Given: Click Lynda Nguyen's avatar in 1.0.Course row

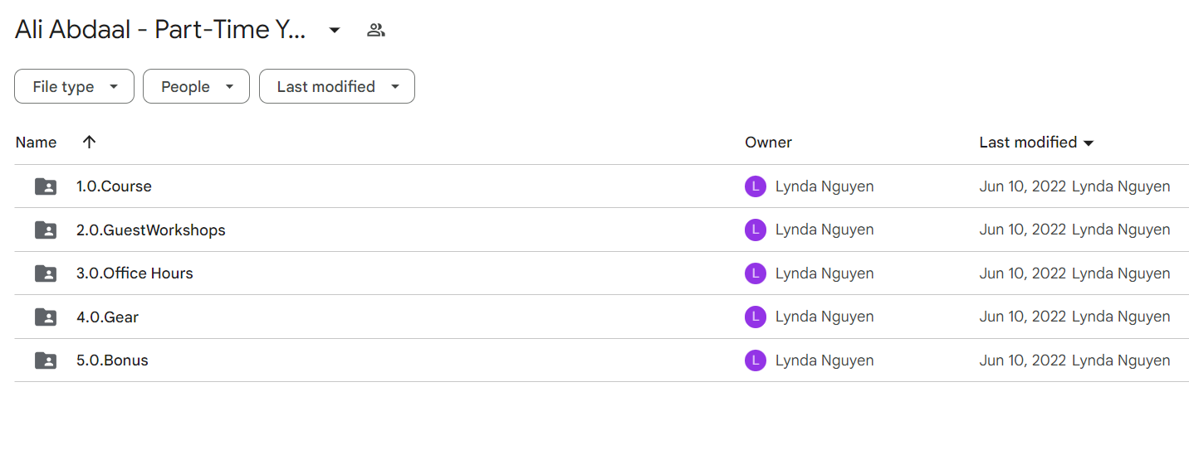Looking at the screenshot, I should coord(755,186).
